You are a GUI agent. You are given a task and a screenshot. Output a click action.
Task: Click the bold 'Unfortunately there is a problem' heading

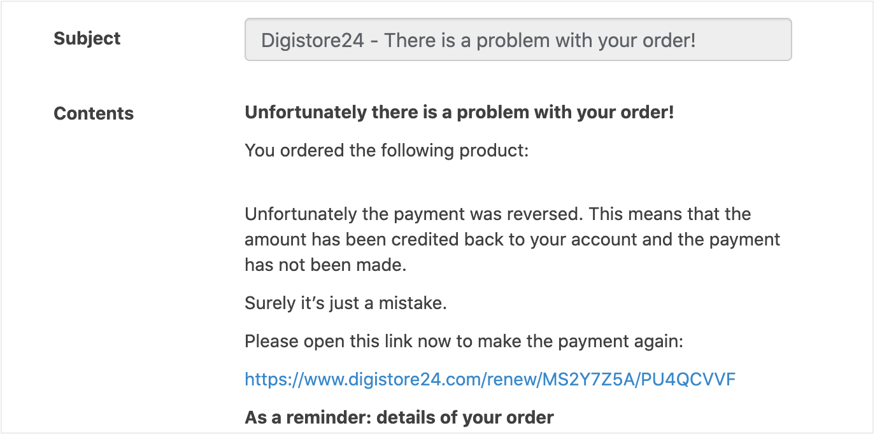(x=459, y=113)
